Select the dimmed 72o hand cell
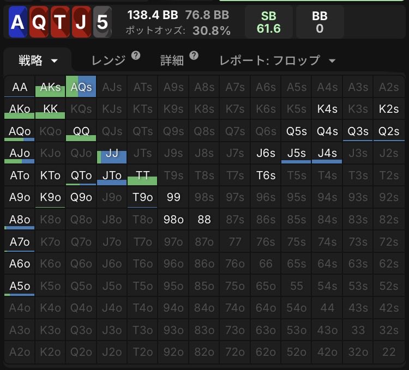409x370 pixels. 234,352
